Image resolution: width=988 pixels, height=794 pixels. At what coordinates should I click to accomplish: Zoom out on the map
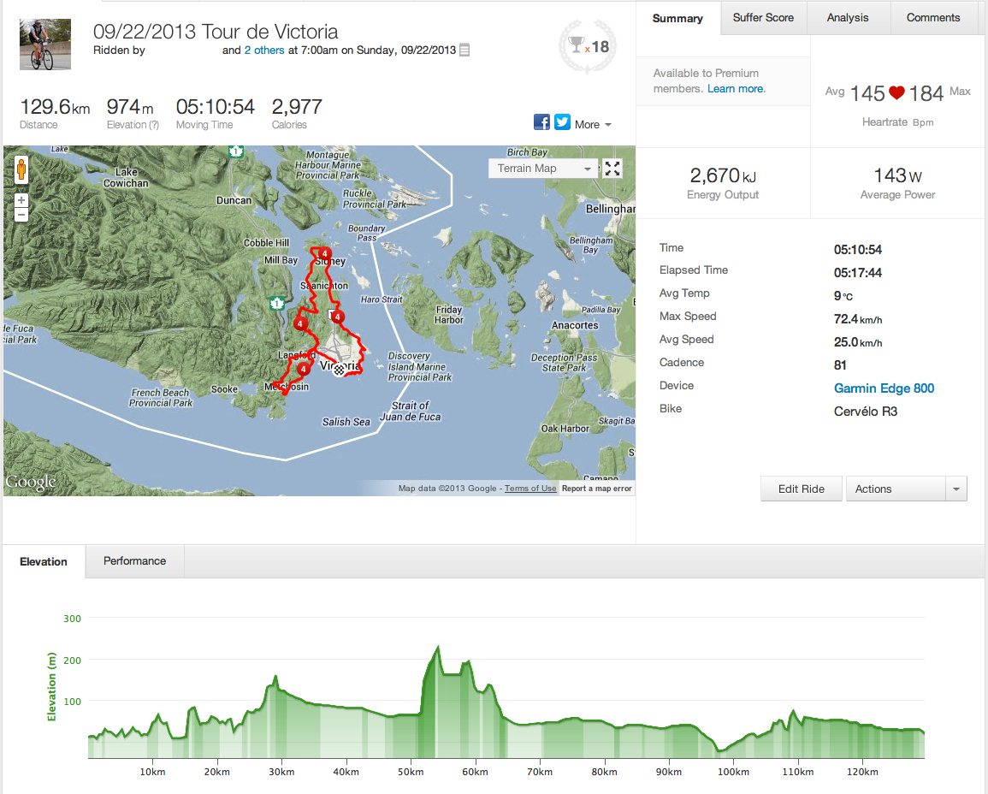click(x=21, y=215)
